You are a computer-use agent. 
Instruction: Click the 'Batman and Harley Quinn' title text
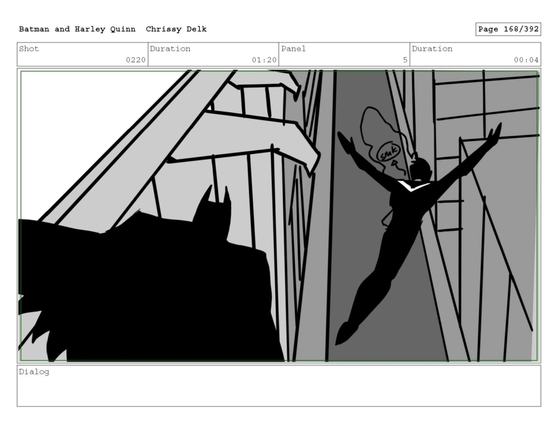pyautogui.click(x=77, y=29)
